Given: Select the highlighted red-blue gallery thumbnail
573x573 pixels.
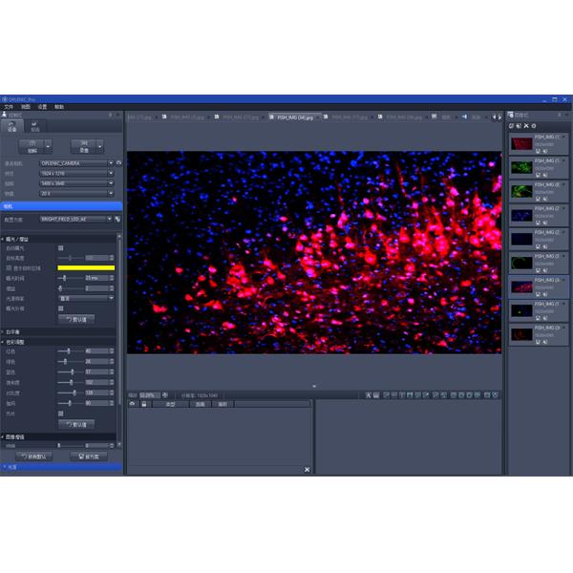Looking at the screenshot, I should 521,286.
